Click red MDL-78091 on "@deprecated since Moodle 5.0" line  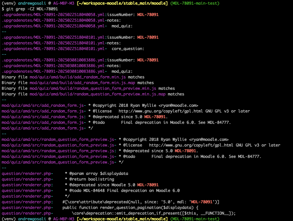(x=148, y=185)
